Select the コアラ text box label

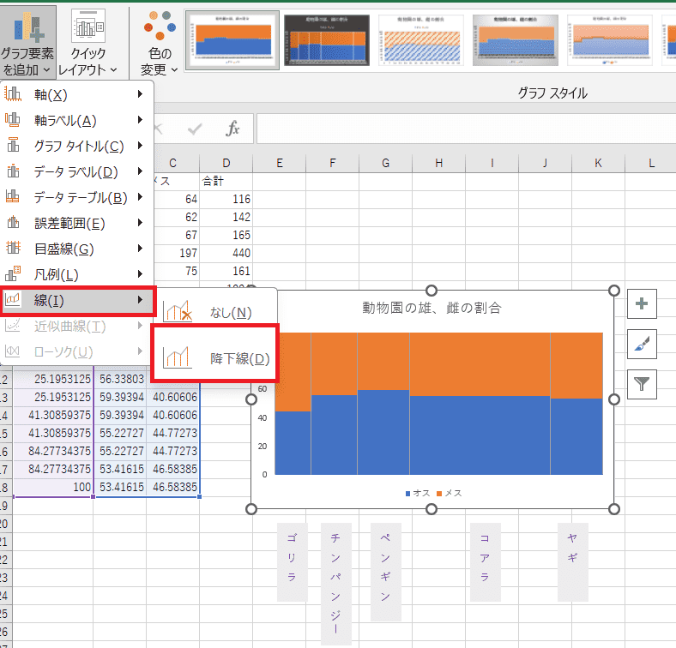tap(486, 561)
